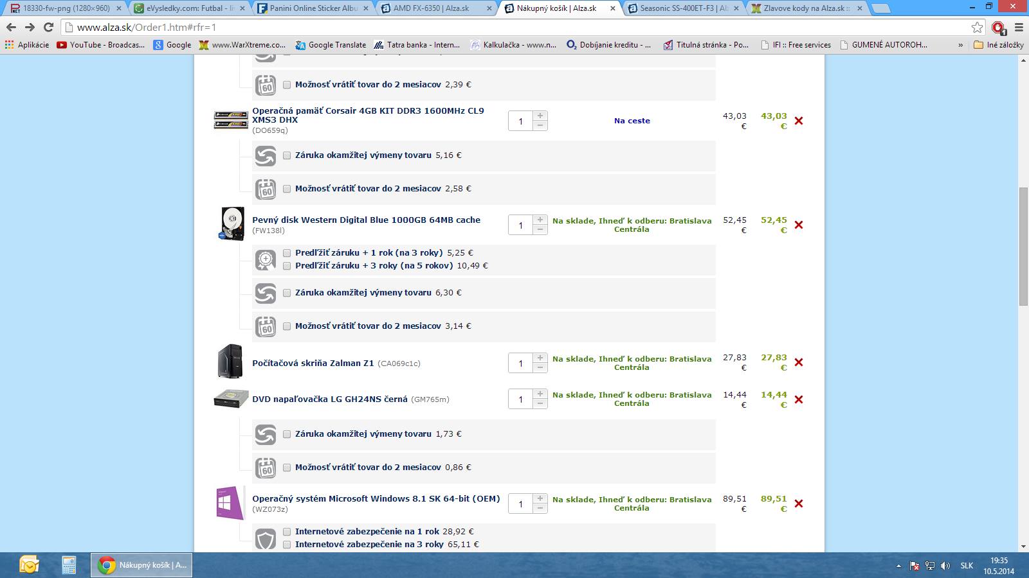Image resolution: width=1029 pixels, height=578 pixels.
Task: Remove Western Digital Blue disk with red X
Action: click(x=799, y=225)
